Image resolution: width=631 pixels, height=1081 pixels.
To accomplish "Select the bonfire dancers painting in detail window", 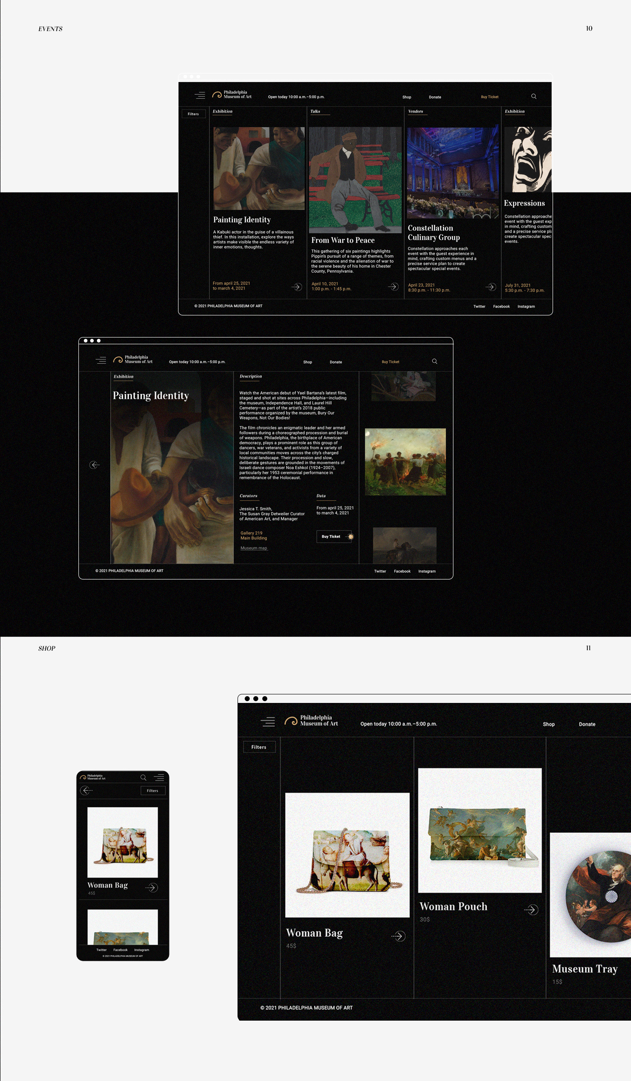I will 405,462.
